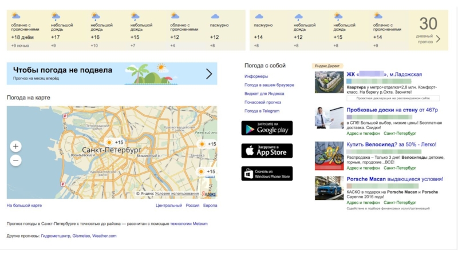Open the На большой карте link
Image resolution: width=458 pixels, height=257 pixels.
point(24,206)
